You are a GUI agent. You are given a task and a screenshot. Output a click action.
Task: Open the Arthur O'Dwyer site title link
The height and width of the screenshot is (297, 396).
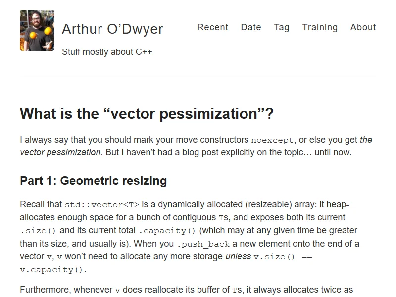(x=112, y=29)
